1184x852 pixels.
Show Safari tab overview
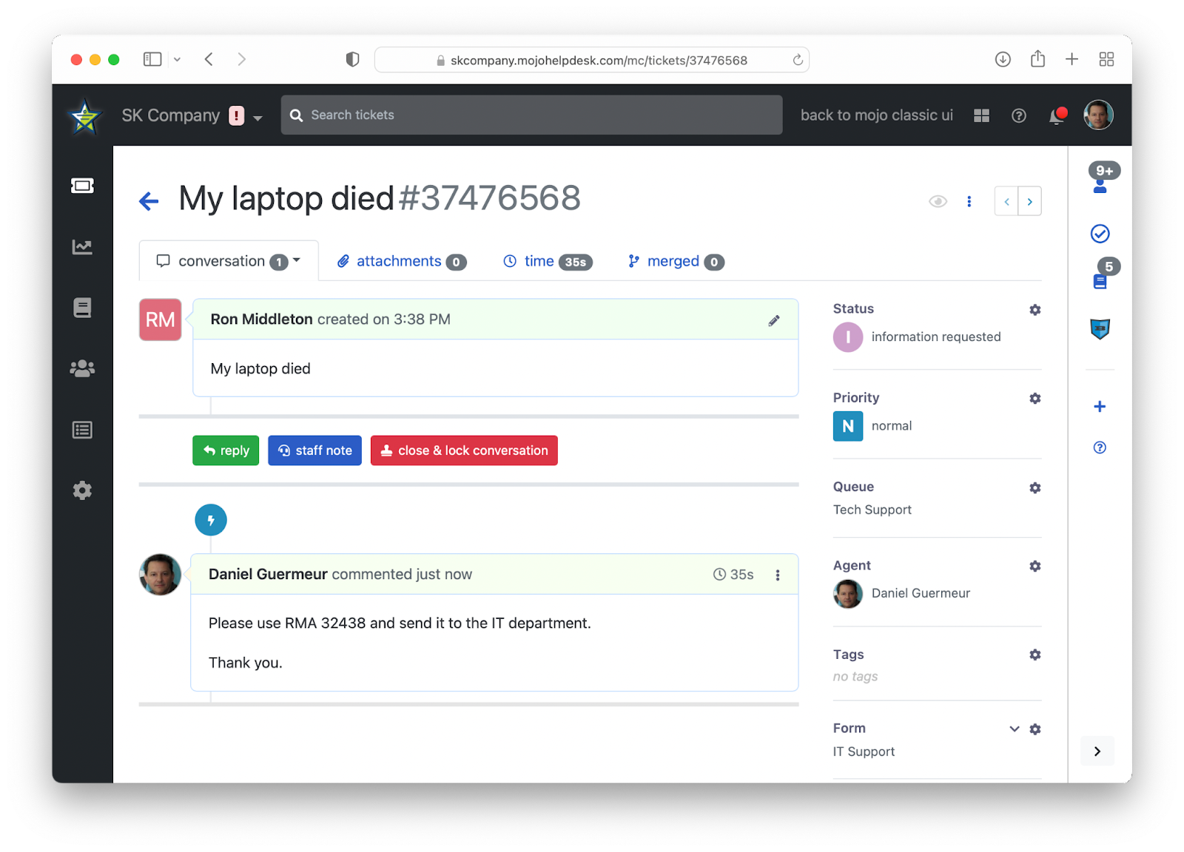click(1106, 59)
